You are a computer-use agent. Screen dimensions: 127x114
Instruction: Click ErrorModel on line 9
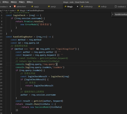pyautogui.click(x=31, y=24)
